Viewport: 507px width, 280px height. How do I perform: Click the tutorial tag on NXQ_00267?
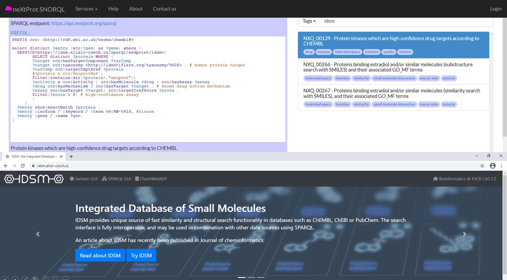(449, 104)
